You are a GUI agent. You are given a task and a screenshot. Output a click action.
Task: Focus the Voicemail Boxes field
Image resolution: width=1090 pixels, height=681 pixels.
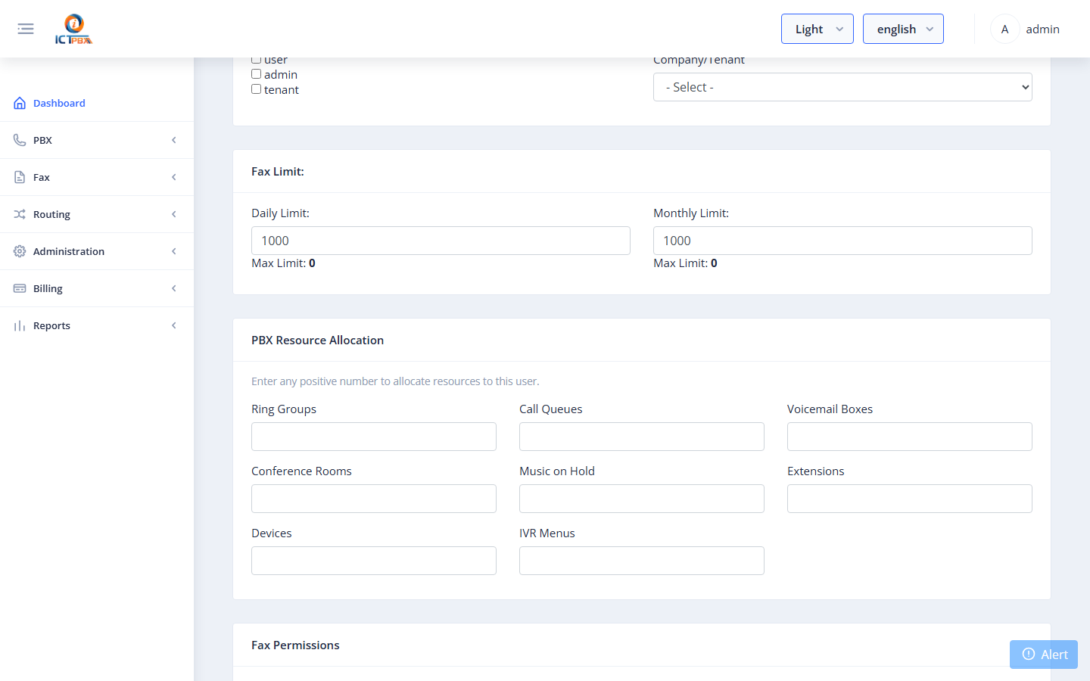(x=910, y=437)
